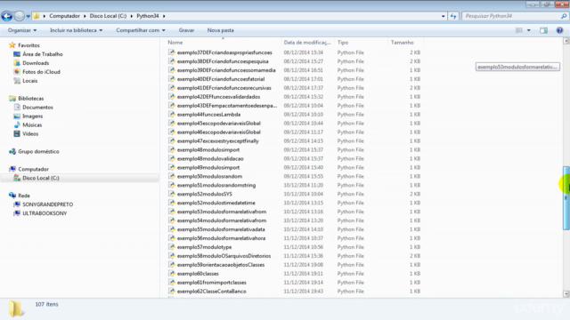Click the Forward navigation arrow

[20, 16]
